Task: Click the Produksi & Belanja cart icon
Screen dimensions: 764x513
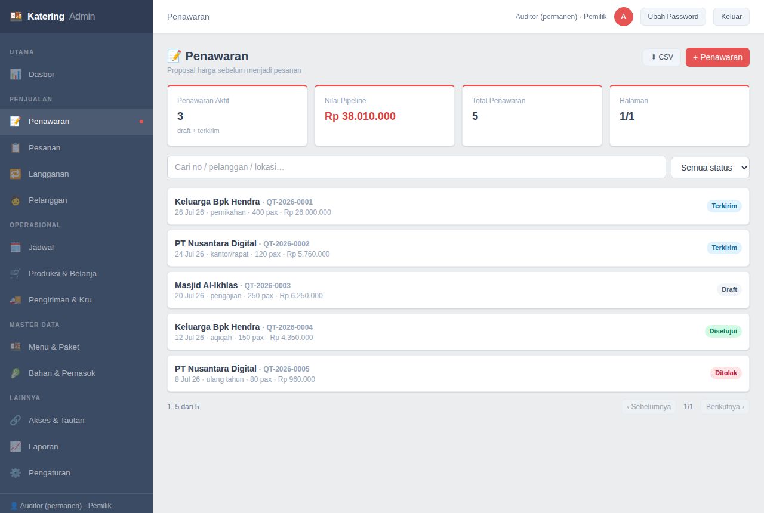Action: 16,274
